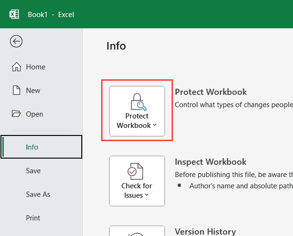Expand the Protect Workbook dropdown chevron
This screenshot has width=293, height=236.
click(x=155, y=126)
